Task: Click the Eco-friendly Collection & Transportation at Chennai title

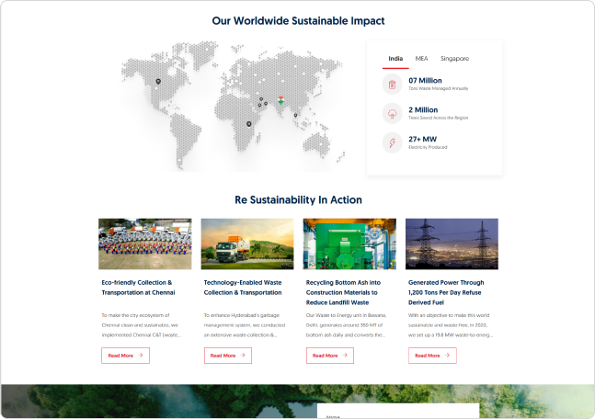Action: point(138,288)
